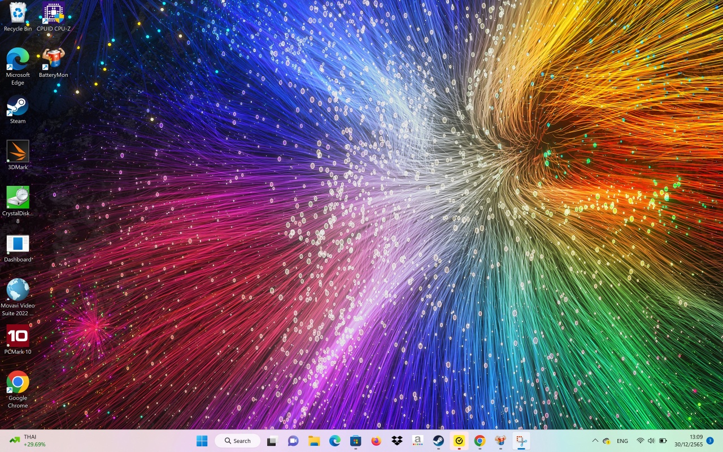Viewport: 723px width, 452px height.
Task: Select the Movavi Video Suite 2022 icon
Action: (18, 297)
